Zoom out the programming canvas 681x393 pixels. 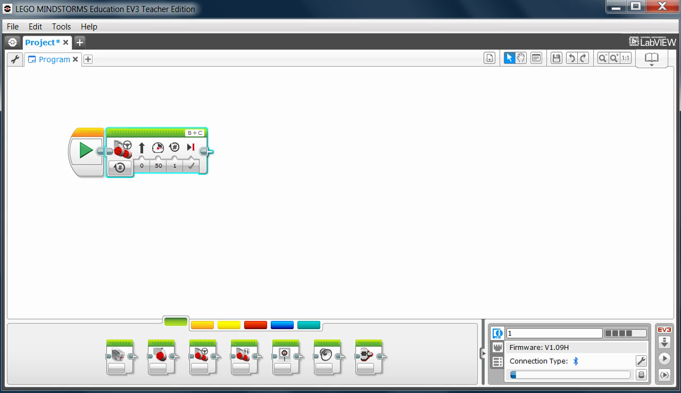pos(603,59)
